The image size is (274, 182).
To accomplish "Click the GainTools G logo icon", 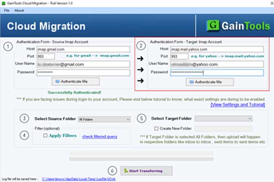I will click(213, 25).
